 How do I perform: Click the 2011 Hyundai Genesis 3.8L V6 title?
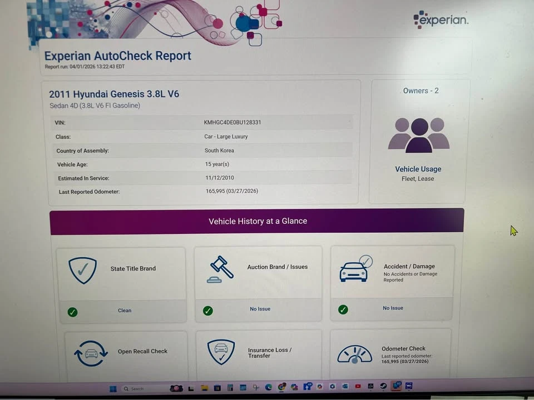(x=114, y=94)
